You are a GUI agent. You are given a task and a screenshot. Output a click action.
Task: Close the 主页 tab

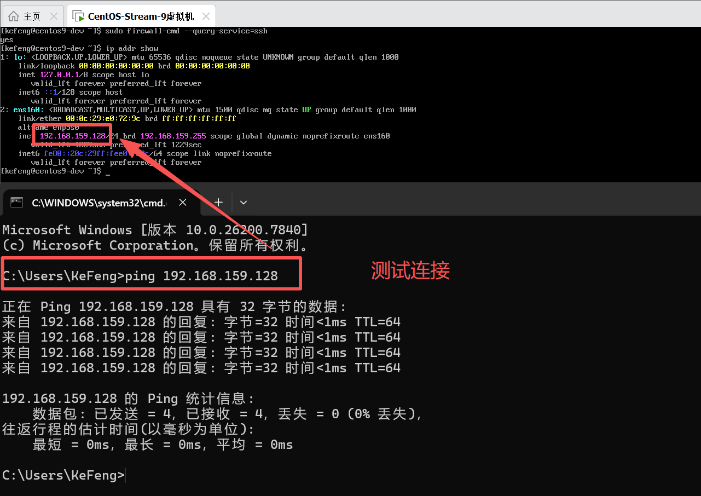pos(54,16)
